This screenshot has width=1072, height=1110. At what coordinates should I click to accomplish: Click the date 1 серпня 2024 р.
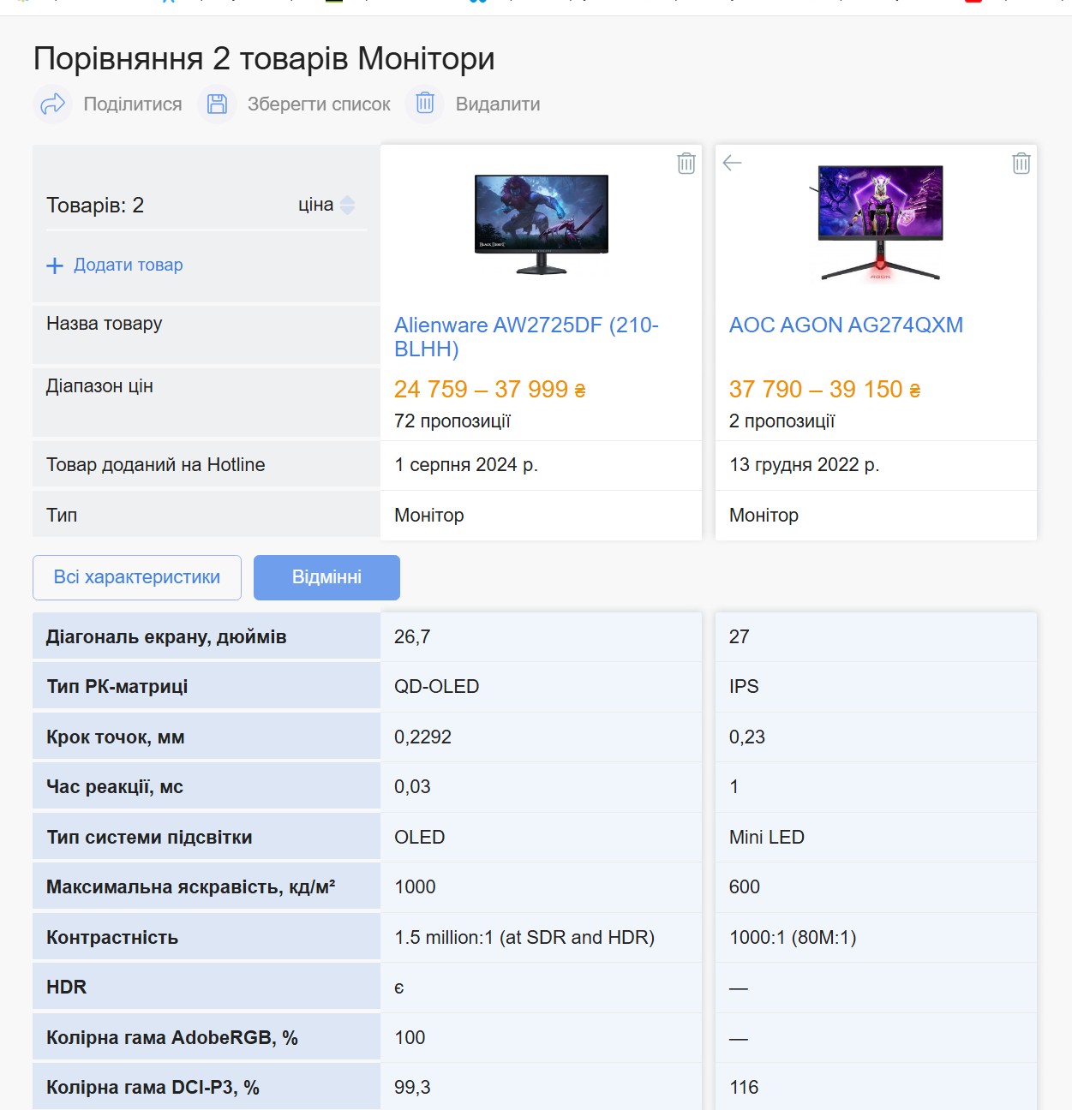[466, 465]
